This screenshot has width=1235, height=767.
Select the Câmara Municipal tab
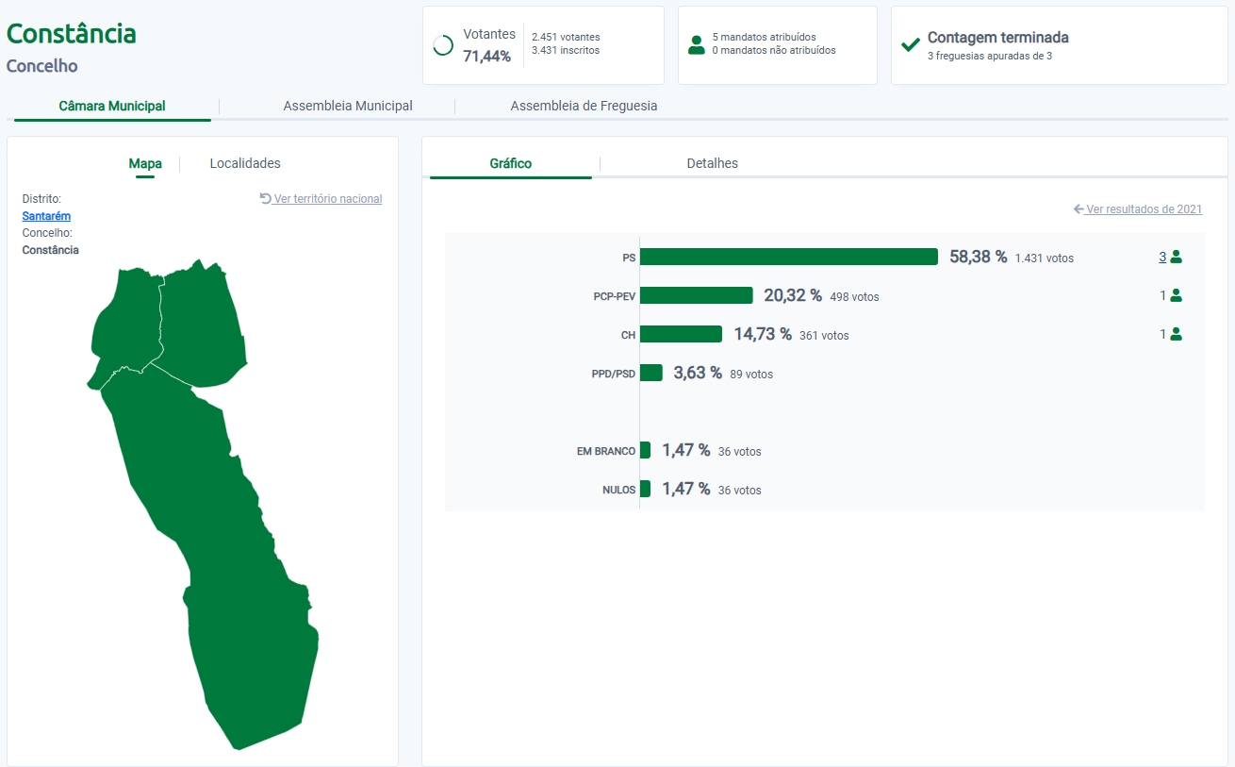112,106
